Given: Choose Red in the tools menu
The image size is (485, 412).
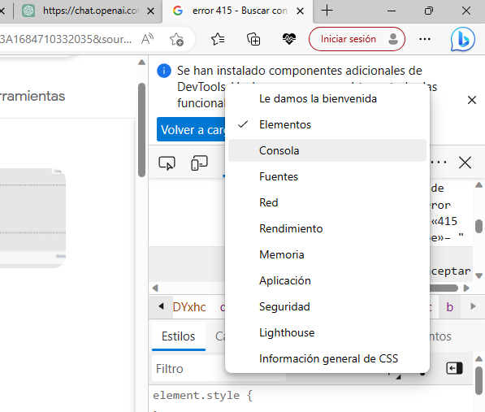Looking at the screenshot, I should [327, 202].
